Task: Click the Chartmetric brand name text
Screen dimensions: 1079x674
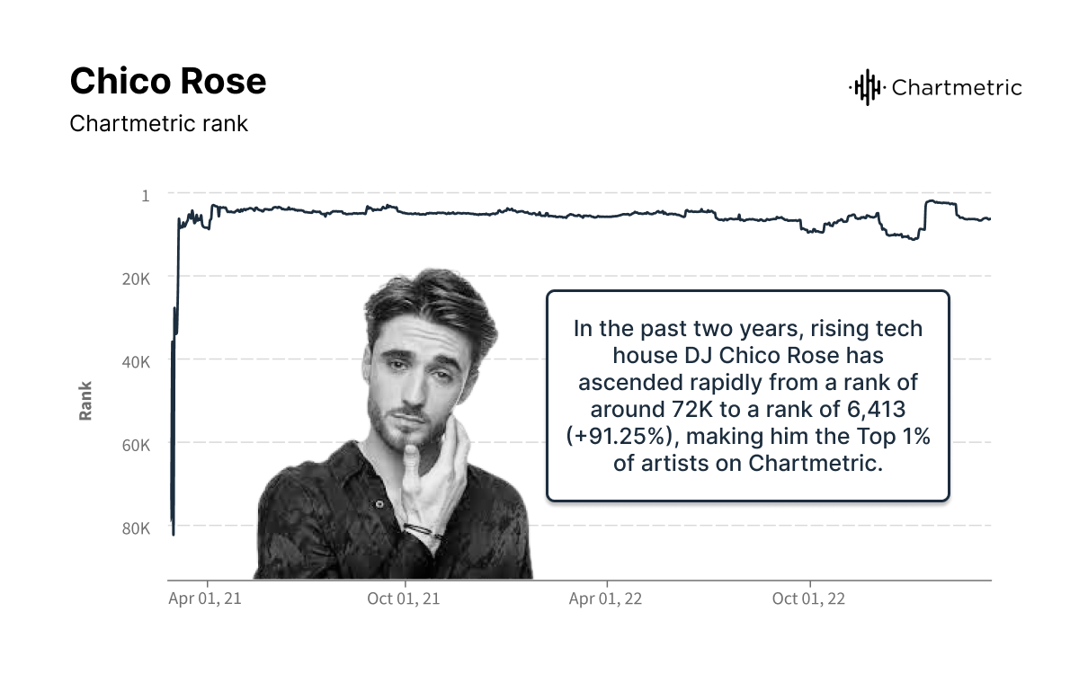Action: 957,87
